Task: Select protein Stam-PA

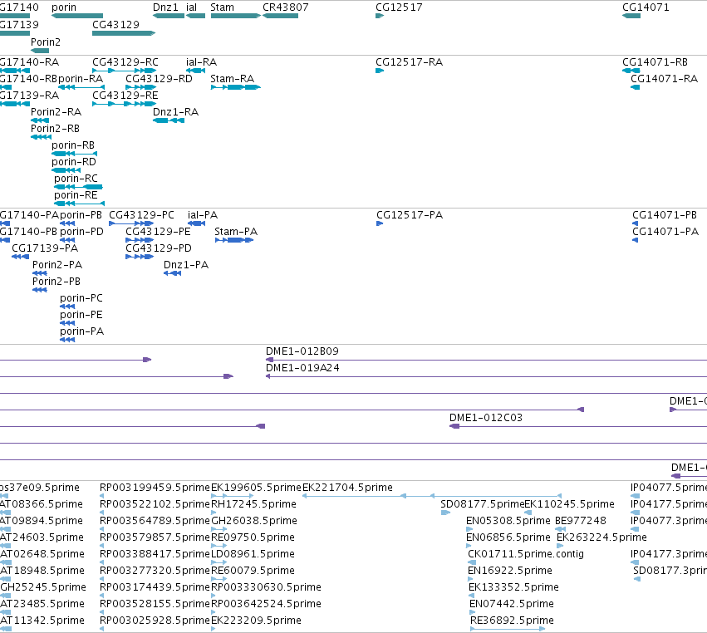Action: (x=234, y=240)
